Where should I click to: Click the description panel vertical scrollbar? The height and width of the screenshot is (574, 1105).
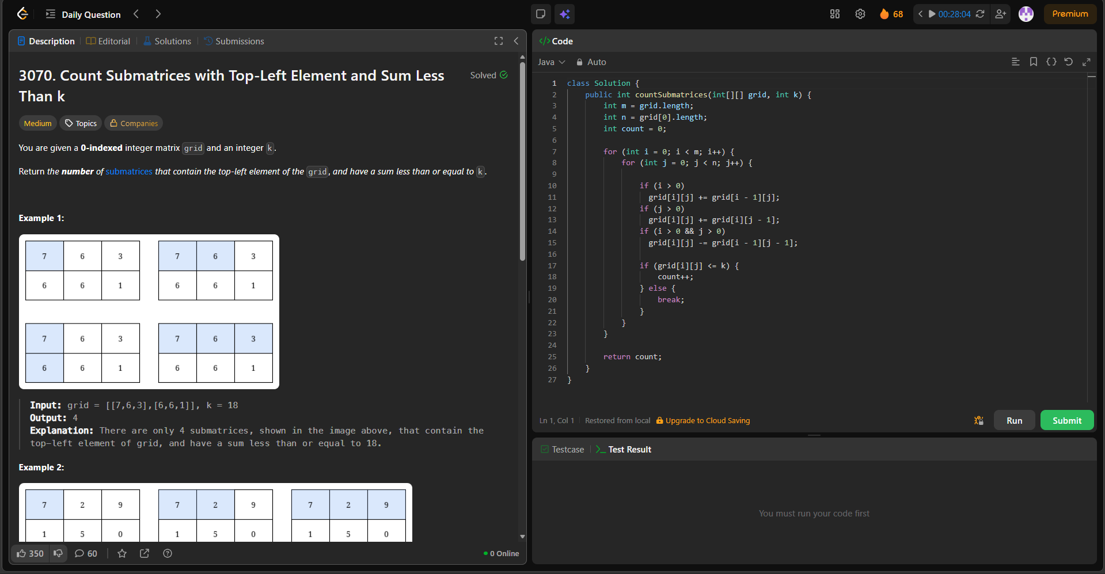(522, 161)
